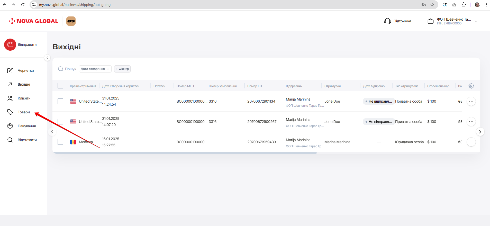This screenshot has width=490, height=226.
Task: Open table column settings gear
Action: coord(471,86)
